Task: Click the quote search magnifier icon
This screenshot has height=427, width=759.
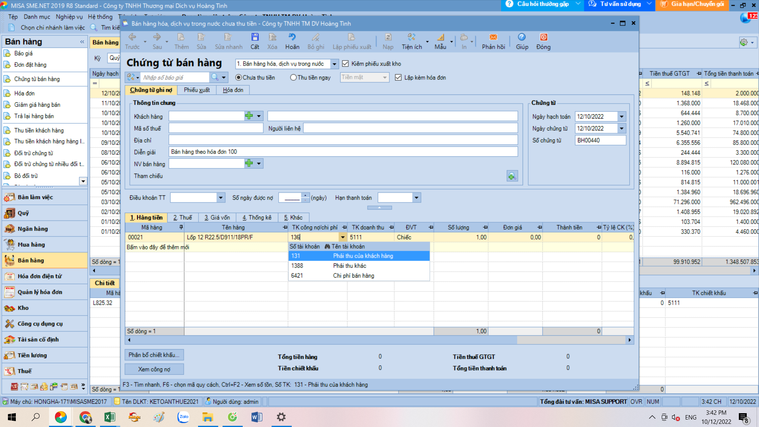Action: (215, 77)
